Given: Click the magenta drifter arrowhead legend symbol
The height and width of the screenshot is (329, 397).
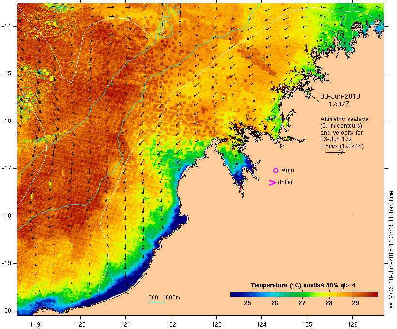Looking at the screenshot, I should click(273, 183).
